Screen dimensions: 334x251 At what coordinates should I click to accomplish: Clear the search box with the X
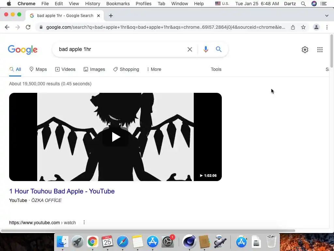[190, 49]
